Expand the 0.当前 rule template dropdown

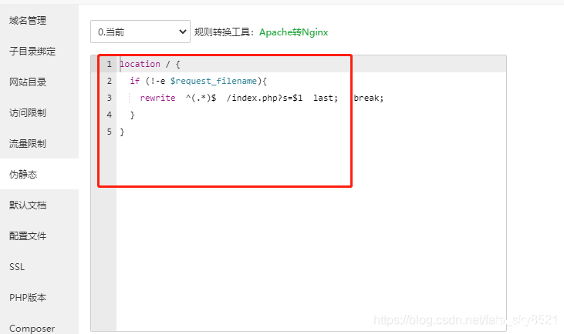click(140, 32)
